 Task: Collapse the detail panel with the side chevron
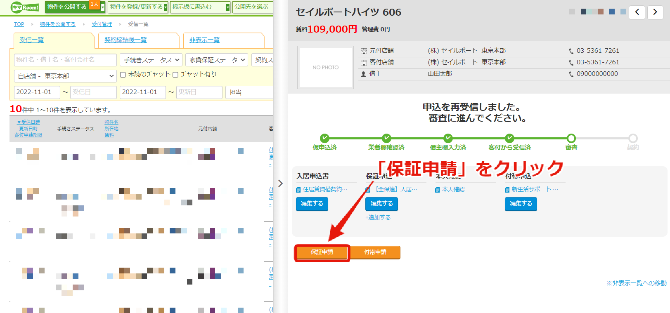coord(281,183)
